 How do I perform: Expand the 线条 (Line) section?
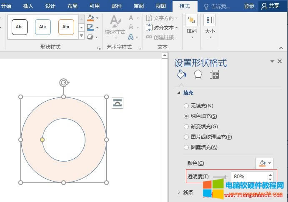click(179, 192)
